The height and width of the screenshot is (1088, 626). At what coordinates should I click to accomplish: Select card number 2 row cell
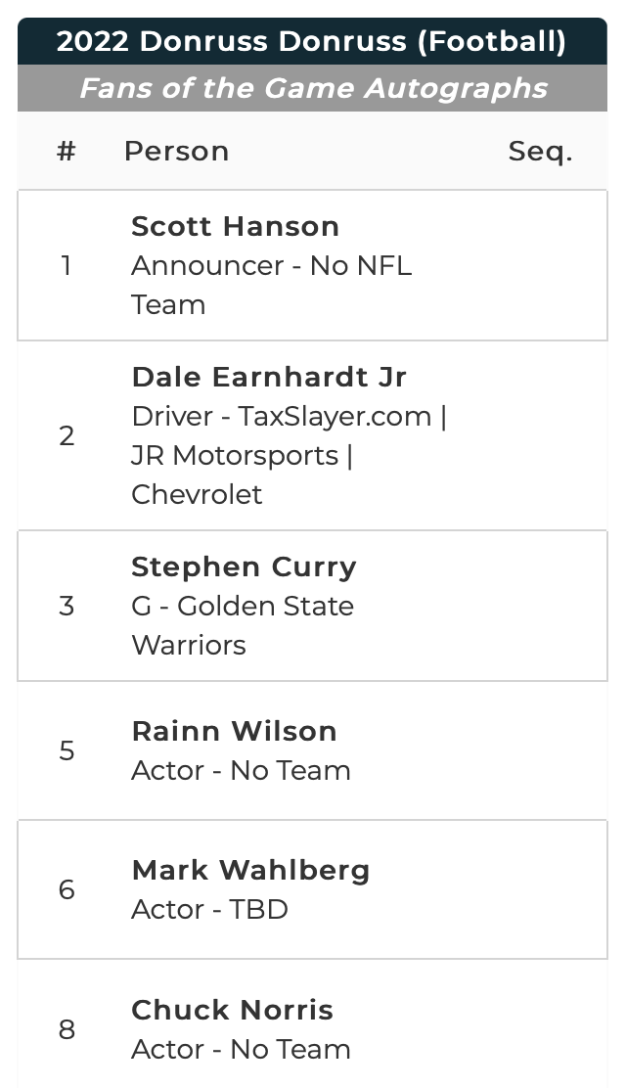click(x=67, y=435)
